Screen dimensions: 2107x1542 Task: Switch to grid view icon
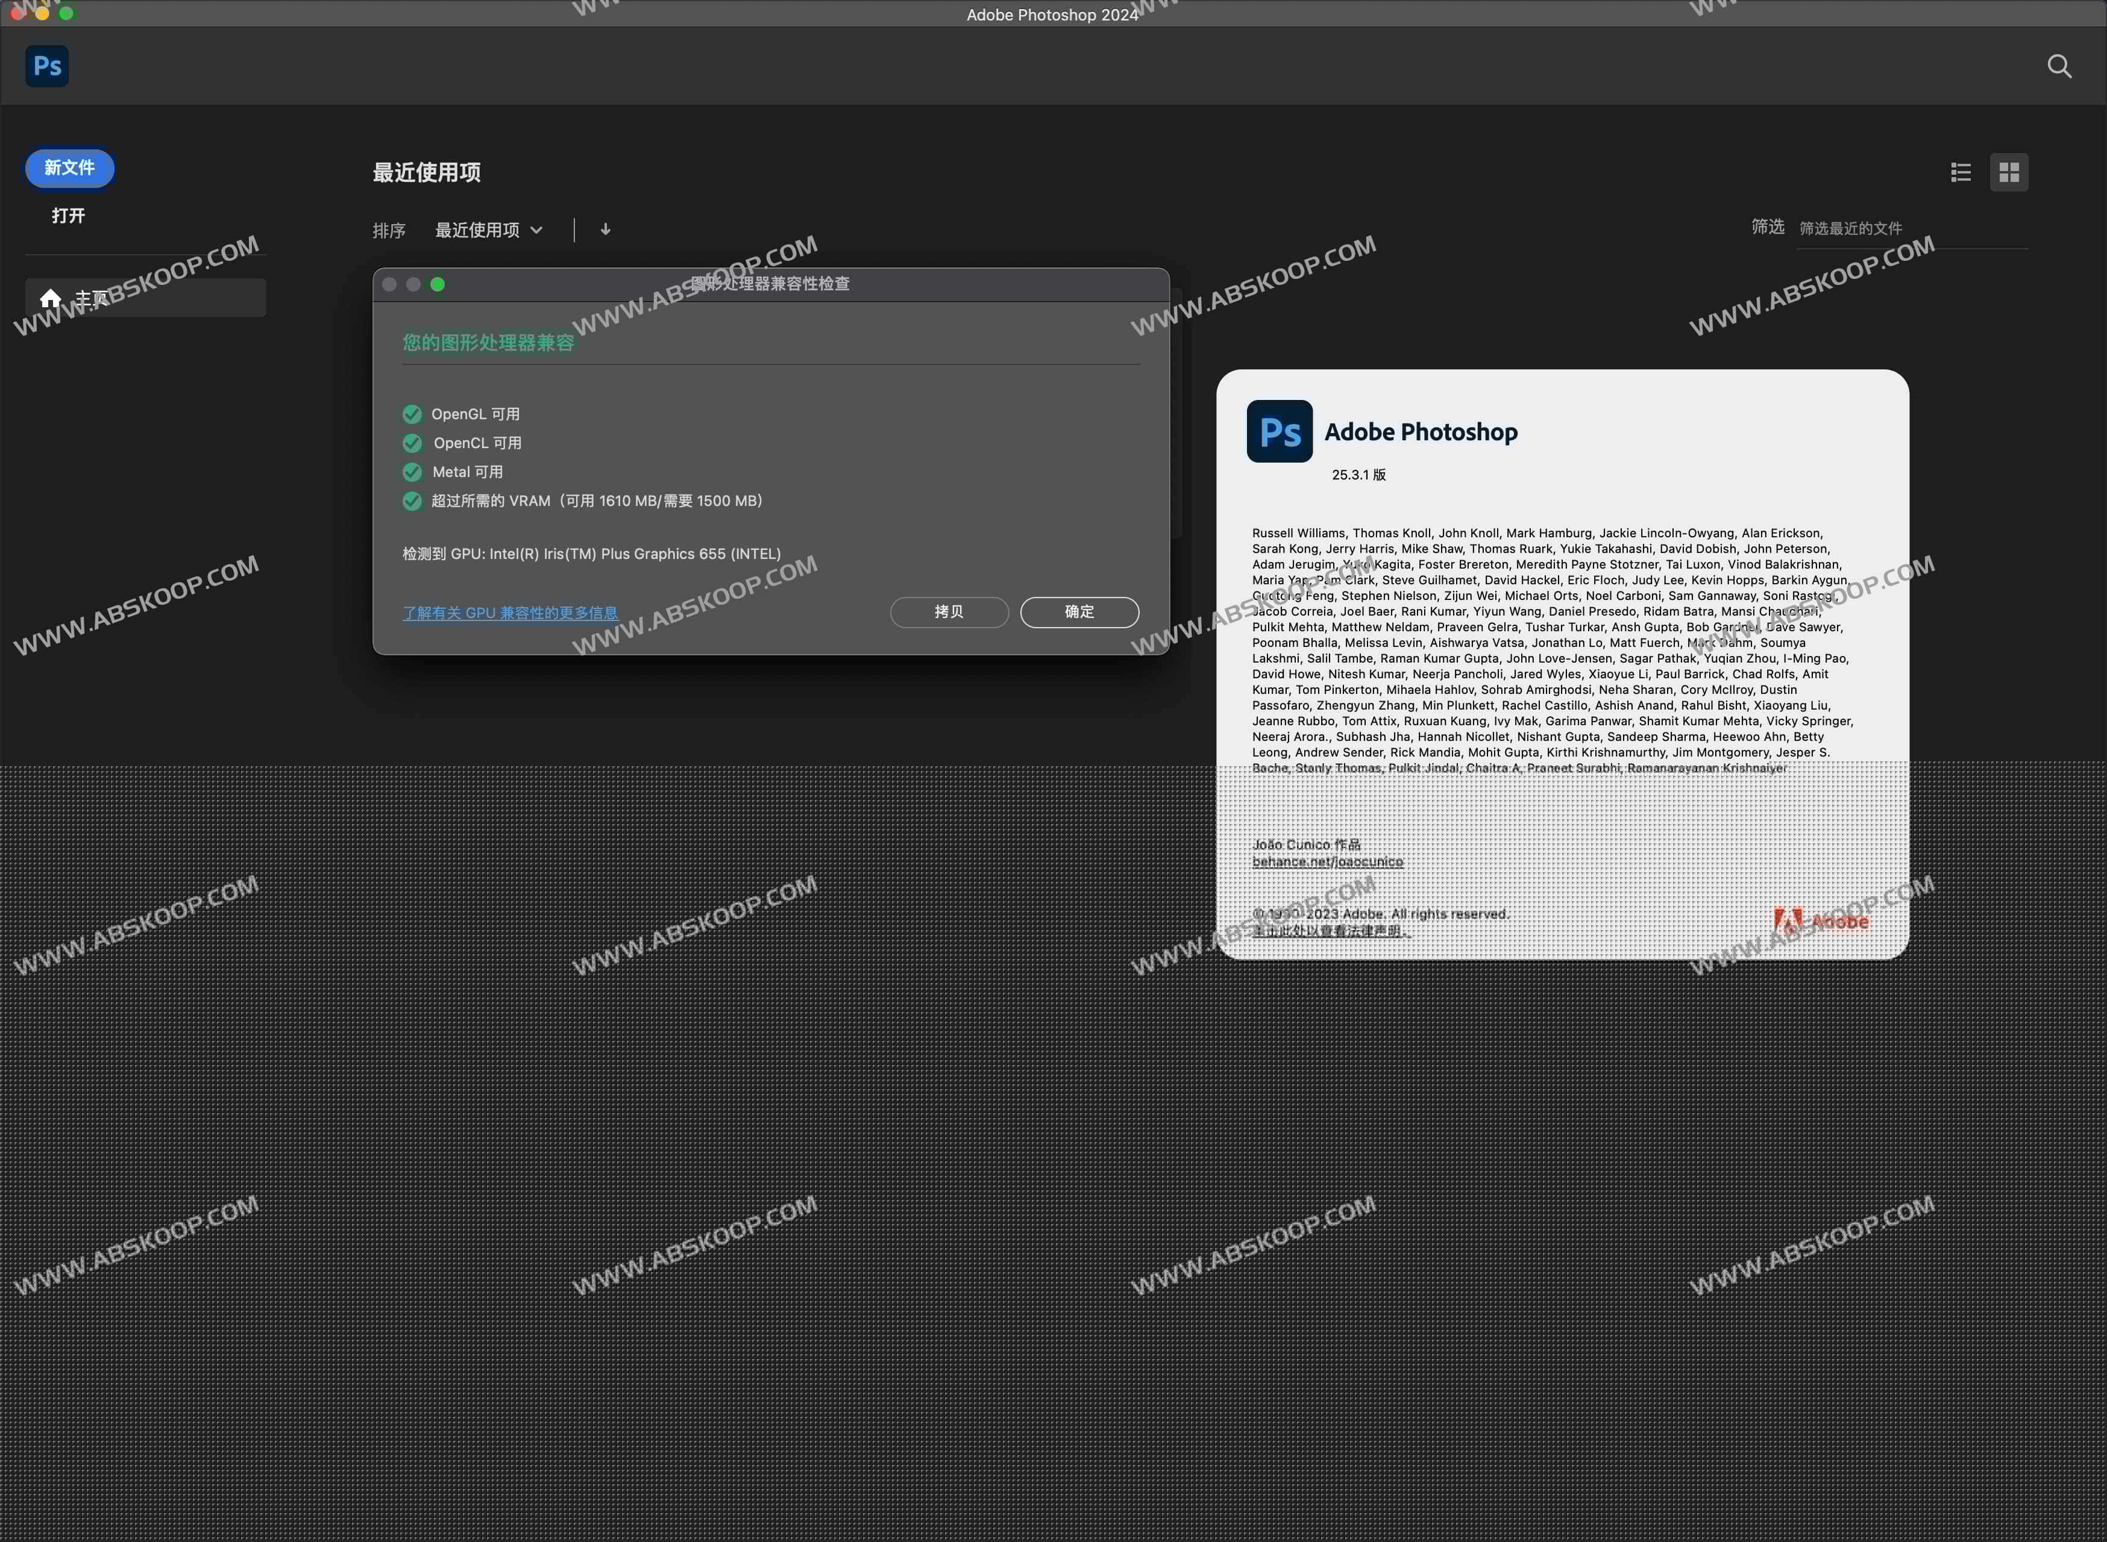[2009, 173]
